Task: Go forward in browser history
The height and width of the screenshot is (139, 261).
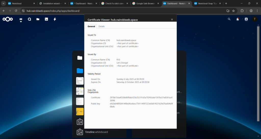Action: pyautogui.click(x=10, y=11)
